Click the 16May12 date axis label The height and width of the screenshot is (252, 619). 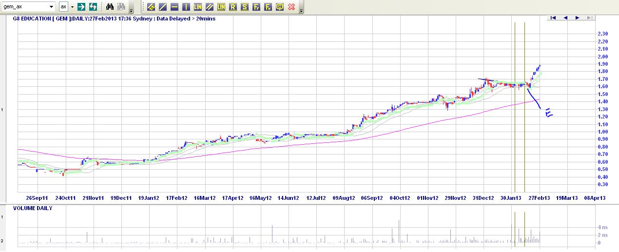(x=260, y=198)
